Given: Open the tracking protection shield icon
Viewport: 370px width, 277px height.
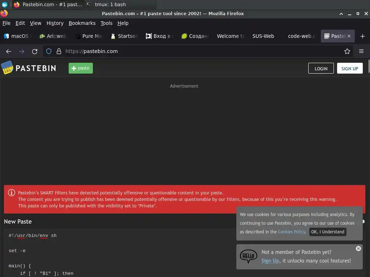Looking at the screenshot, I should point(49,51).
